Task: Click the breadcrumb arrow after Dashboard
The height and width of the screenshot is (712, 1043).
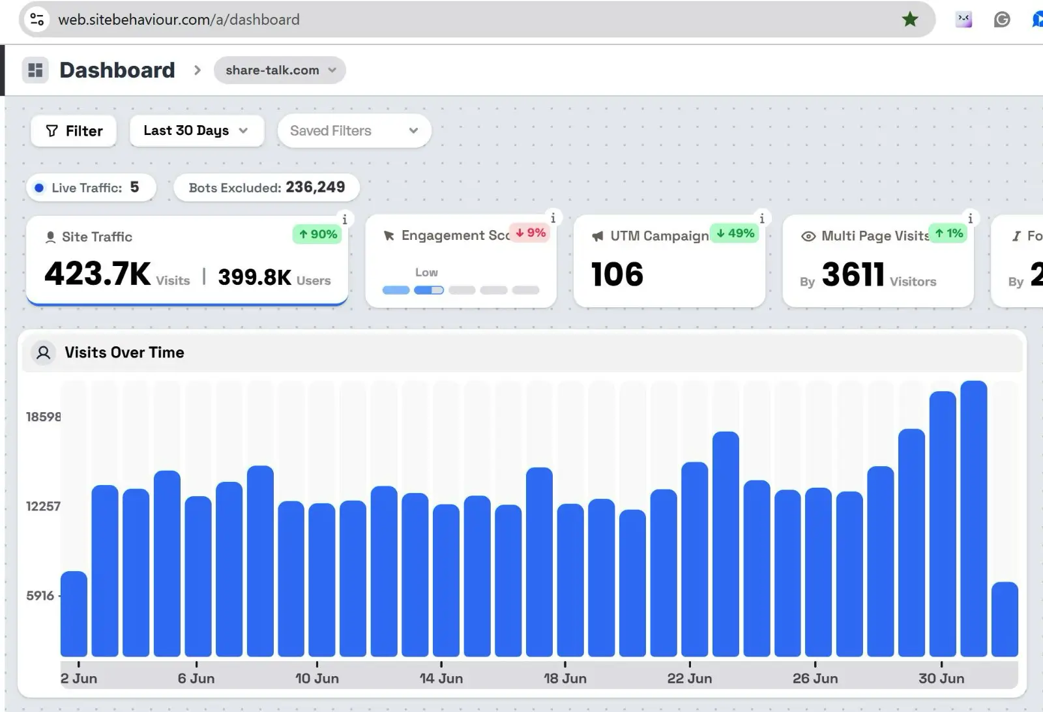Action: click(x=198, y=70)
